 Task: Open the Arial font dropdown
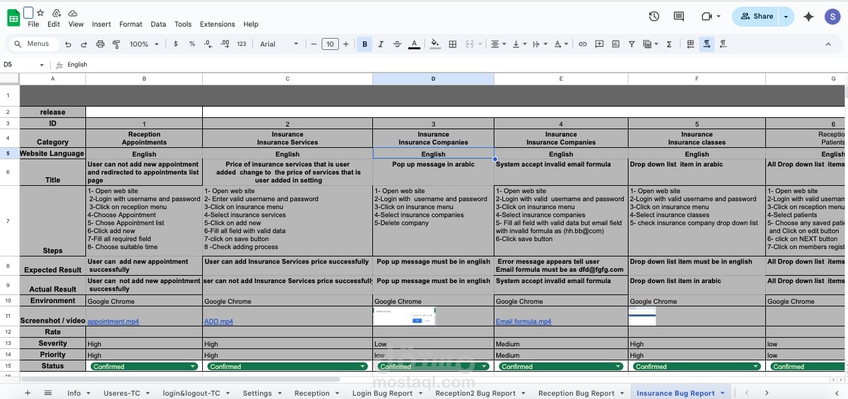pyautogui.click(x=279, y=44)
